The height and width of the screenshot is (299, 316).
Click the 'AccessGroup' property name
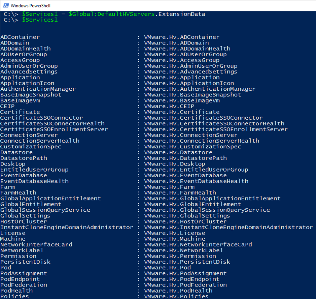[20, 60]
